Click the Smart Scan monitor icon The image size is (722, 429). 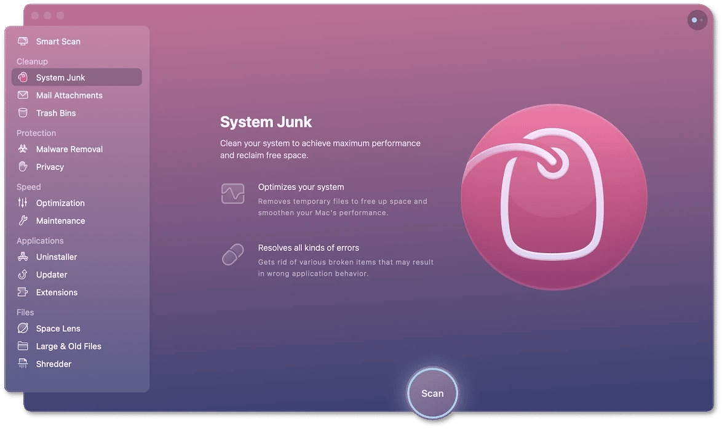pyautogui.click(x=23, y=41)
